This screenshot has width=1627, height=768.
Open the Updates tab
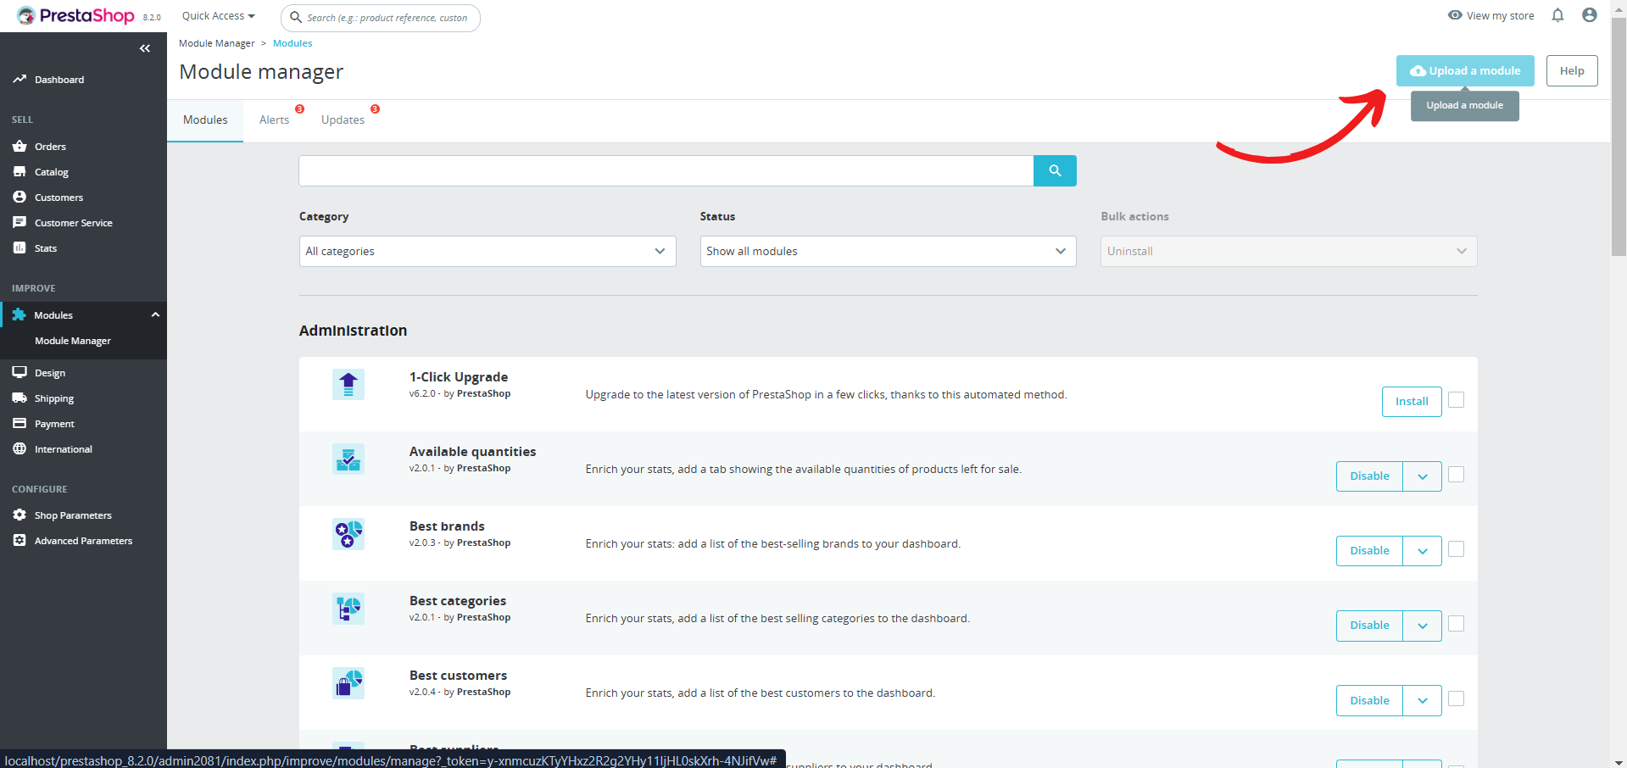[343, 120]
